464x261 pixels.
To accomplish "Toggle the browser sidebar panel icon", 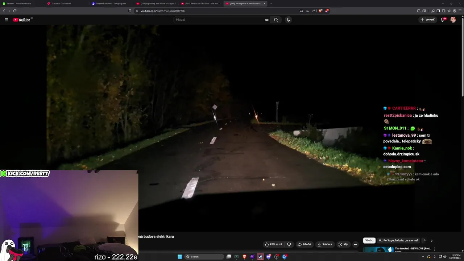I will click(438, 11).
